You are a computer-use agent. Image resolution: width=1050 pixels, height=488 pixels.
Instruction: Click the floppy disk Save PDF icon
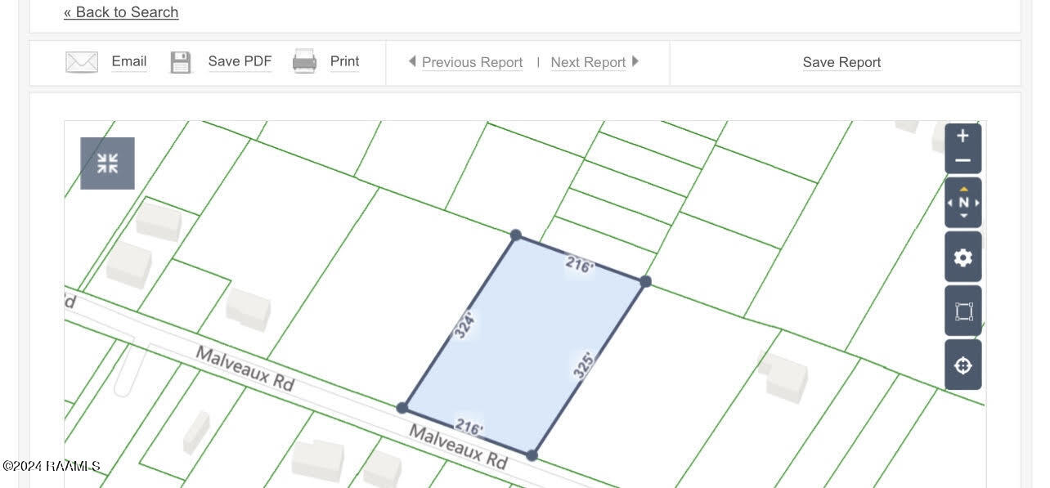[181, 62]
